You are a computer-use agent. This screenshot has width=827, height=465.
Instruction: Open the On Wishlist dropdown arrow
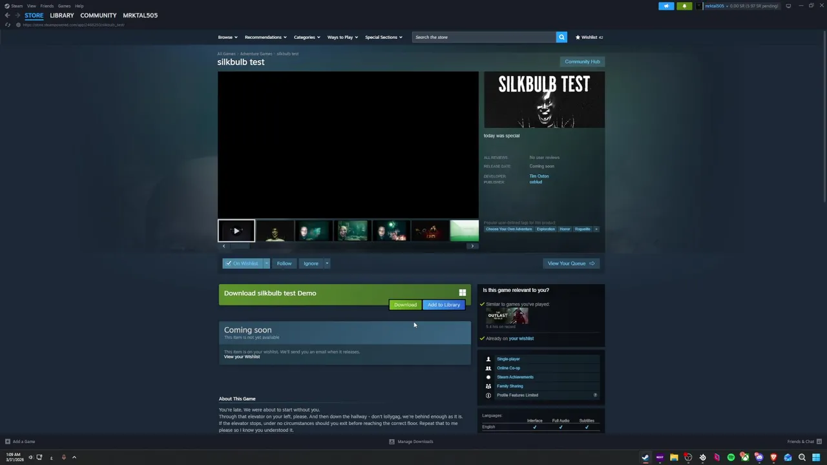pyautogui.click(x=266, y=263)
